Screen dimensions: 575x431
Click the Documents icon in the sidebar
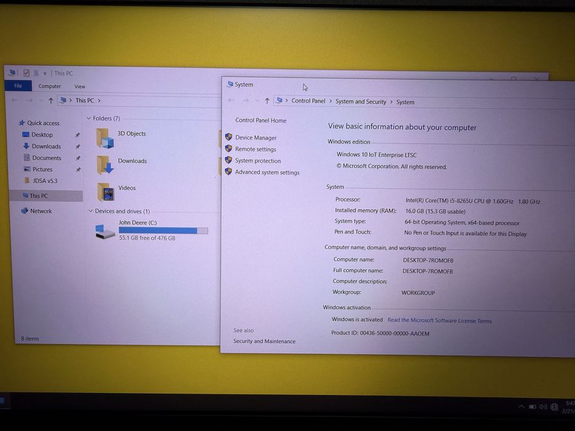click(27, 158)
